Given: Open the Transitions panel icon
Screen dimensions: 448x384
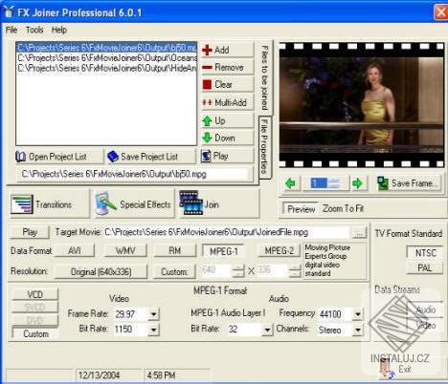Looking at the screenshot, I should coord(22,204).
